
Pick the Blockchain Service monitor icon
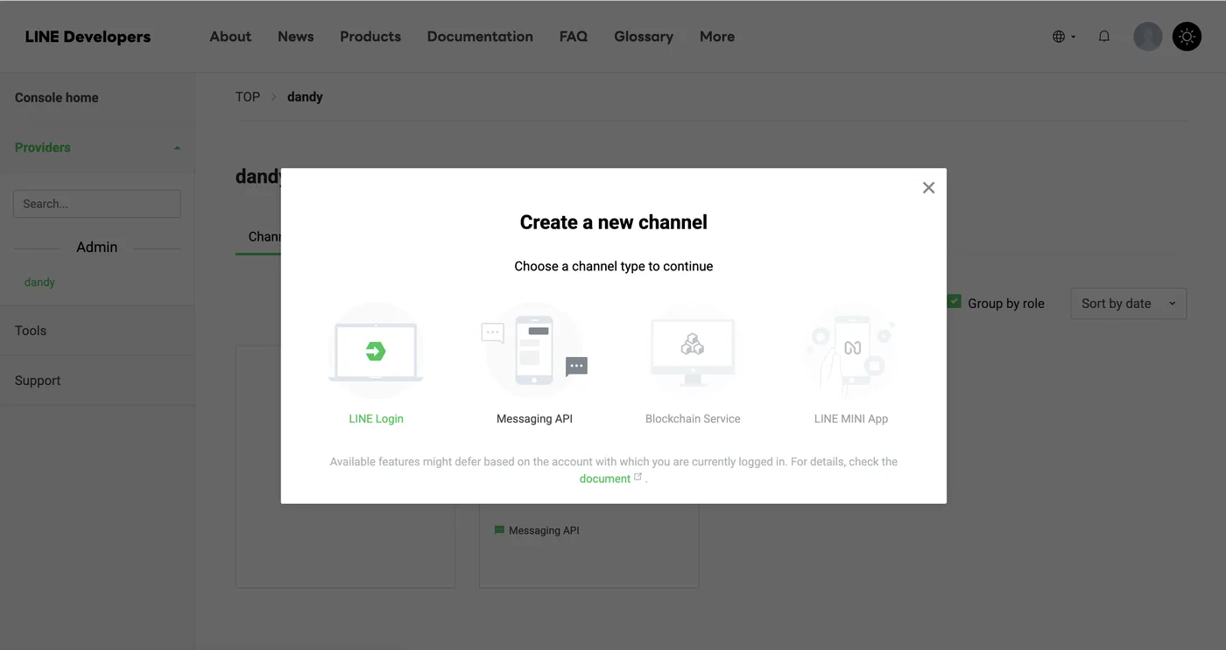coord(693,352)
